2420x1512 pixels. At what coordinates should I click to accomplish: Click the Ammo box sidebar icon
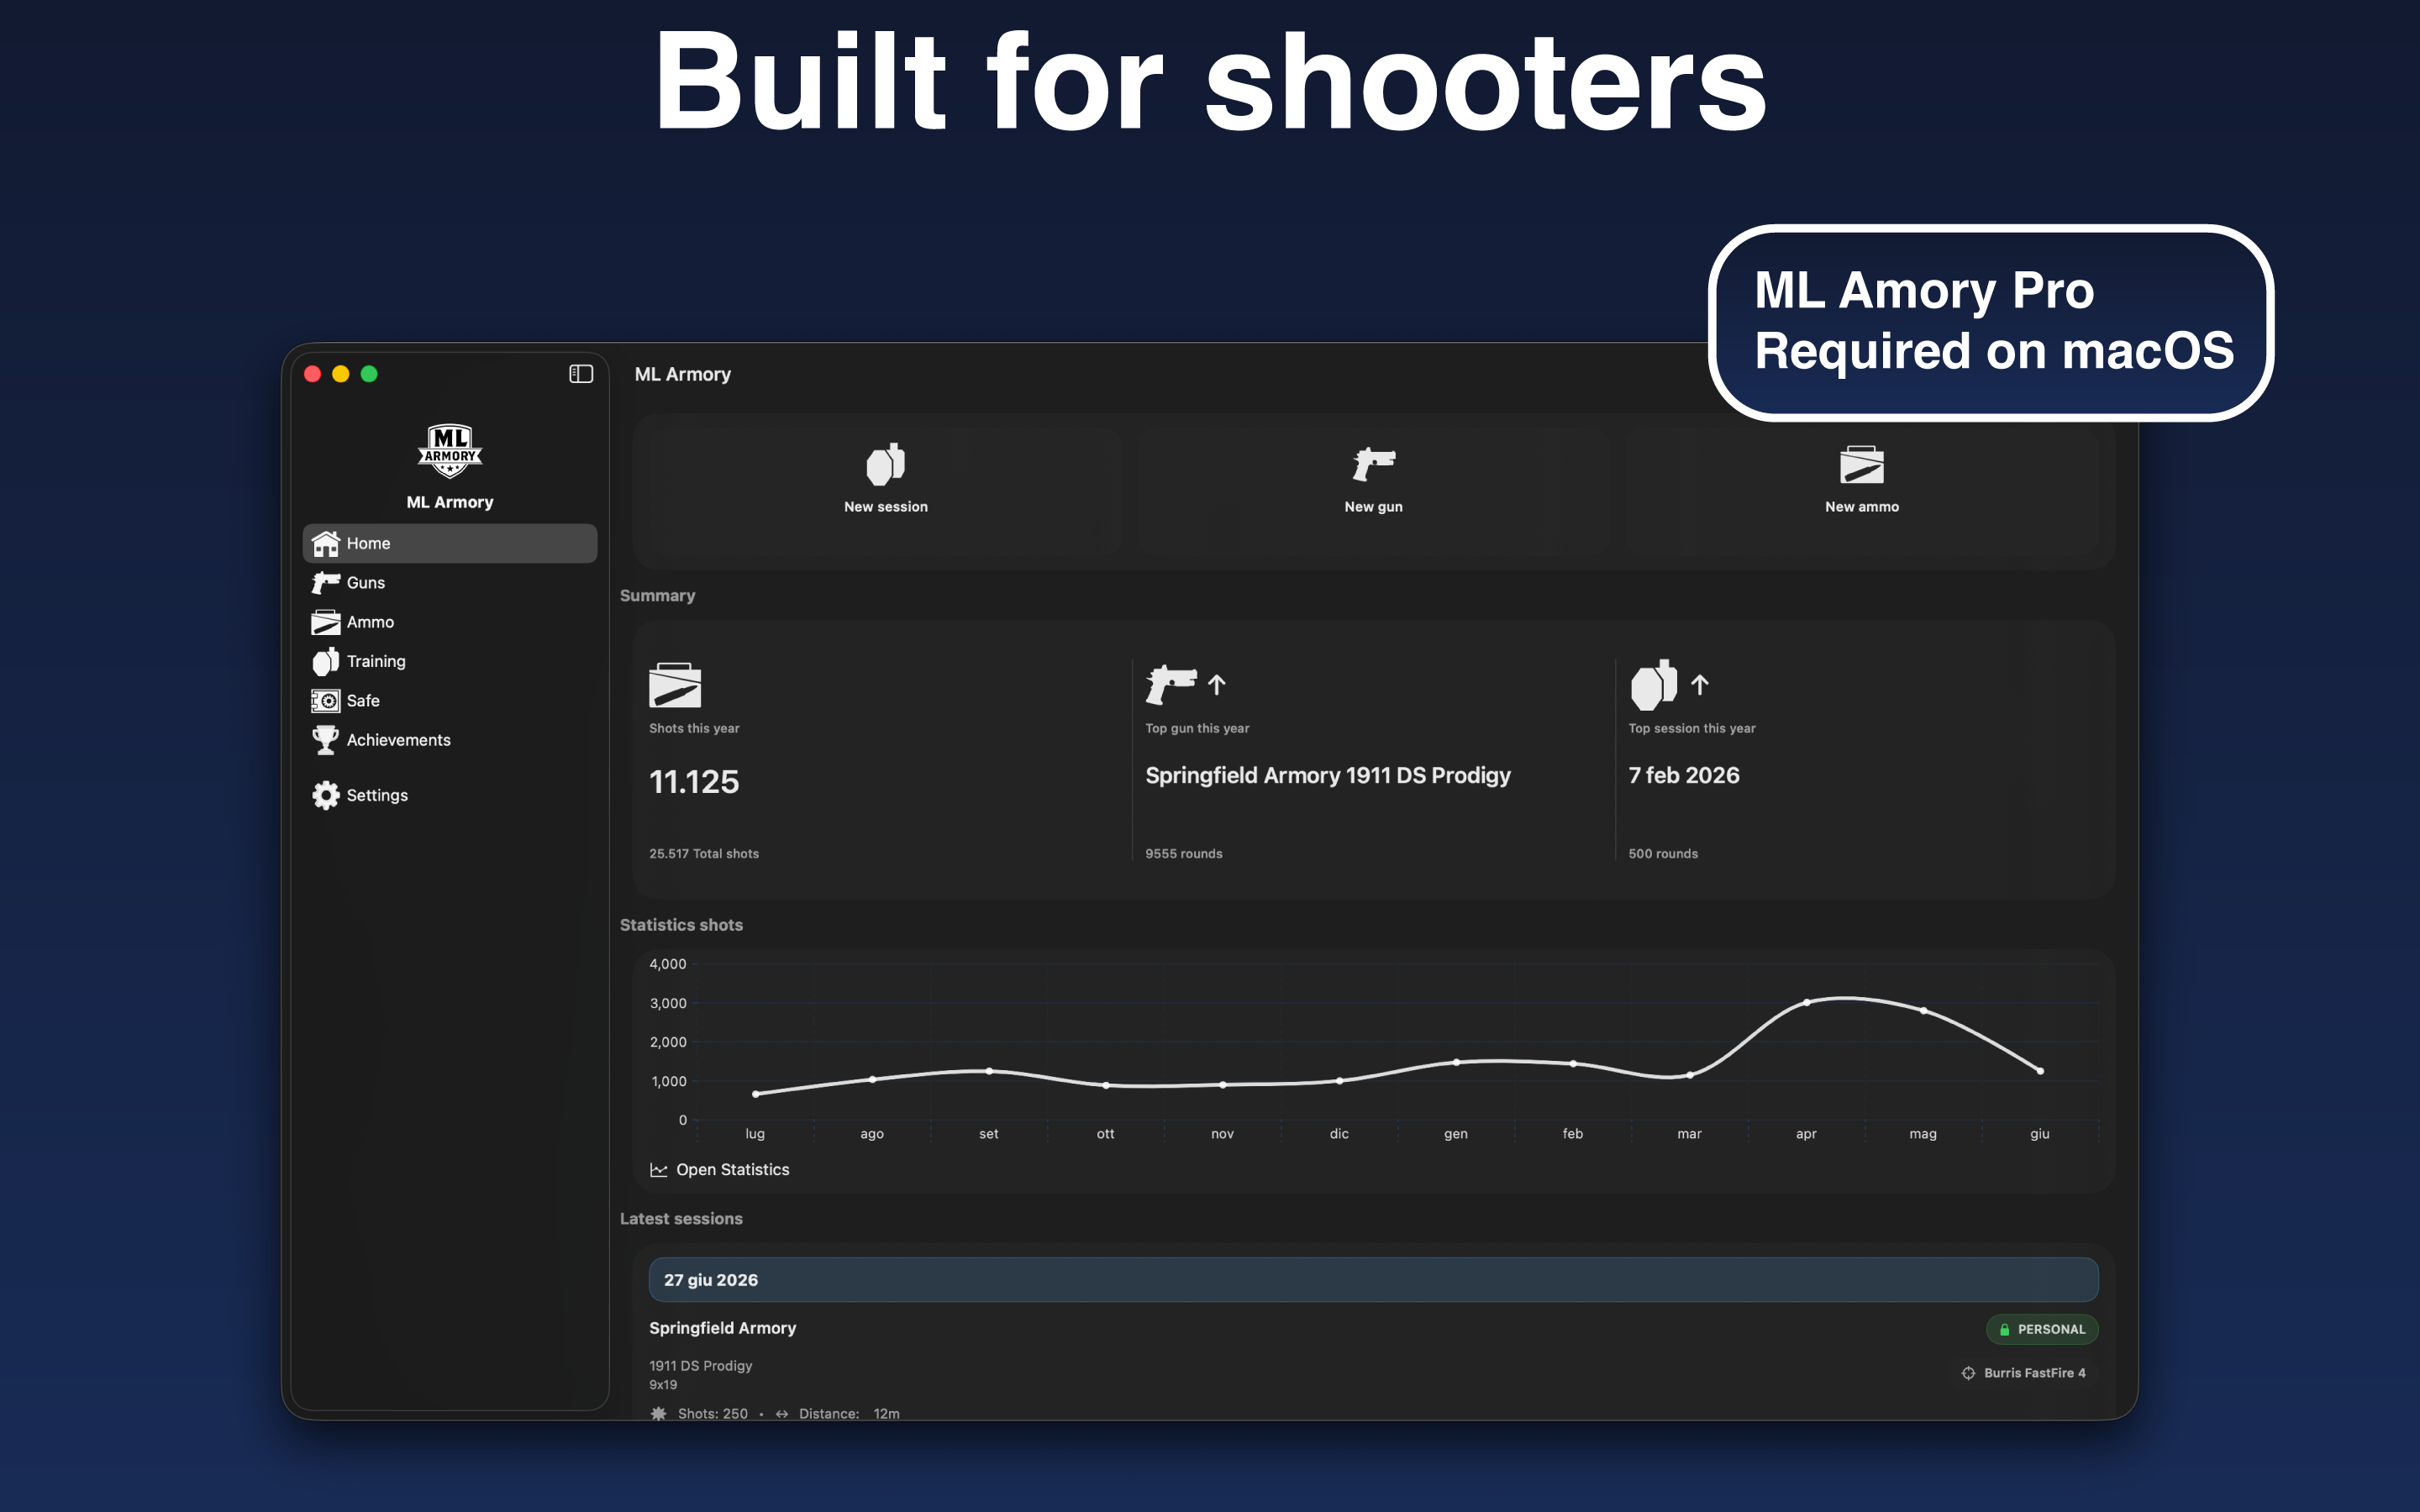coord(325,622)
